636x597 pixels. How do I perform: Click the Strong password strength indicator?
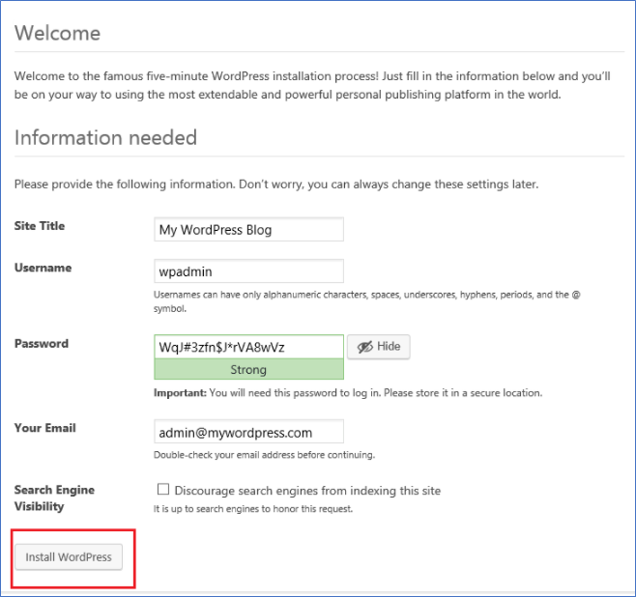pos(248,369)
